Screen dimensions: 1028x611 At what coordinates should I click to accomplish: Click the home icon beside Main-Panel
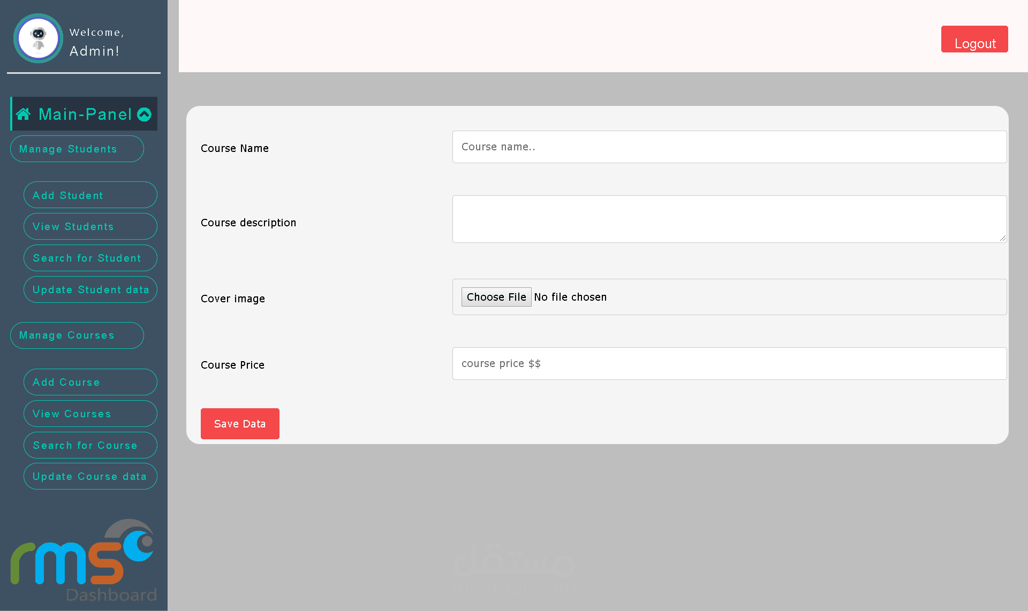(x=23, y=114)
